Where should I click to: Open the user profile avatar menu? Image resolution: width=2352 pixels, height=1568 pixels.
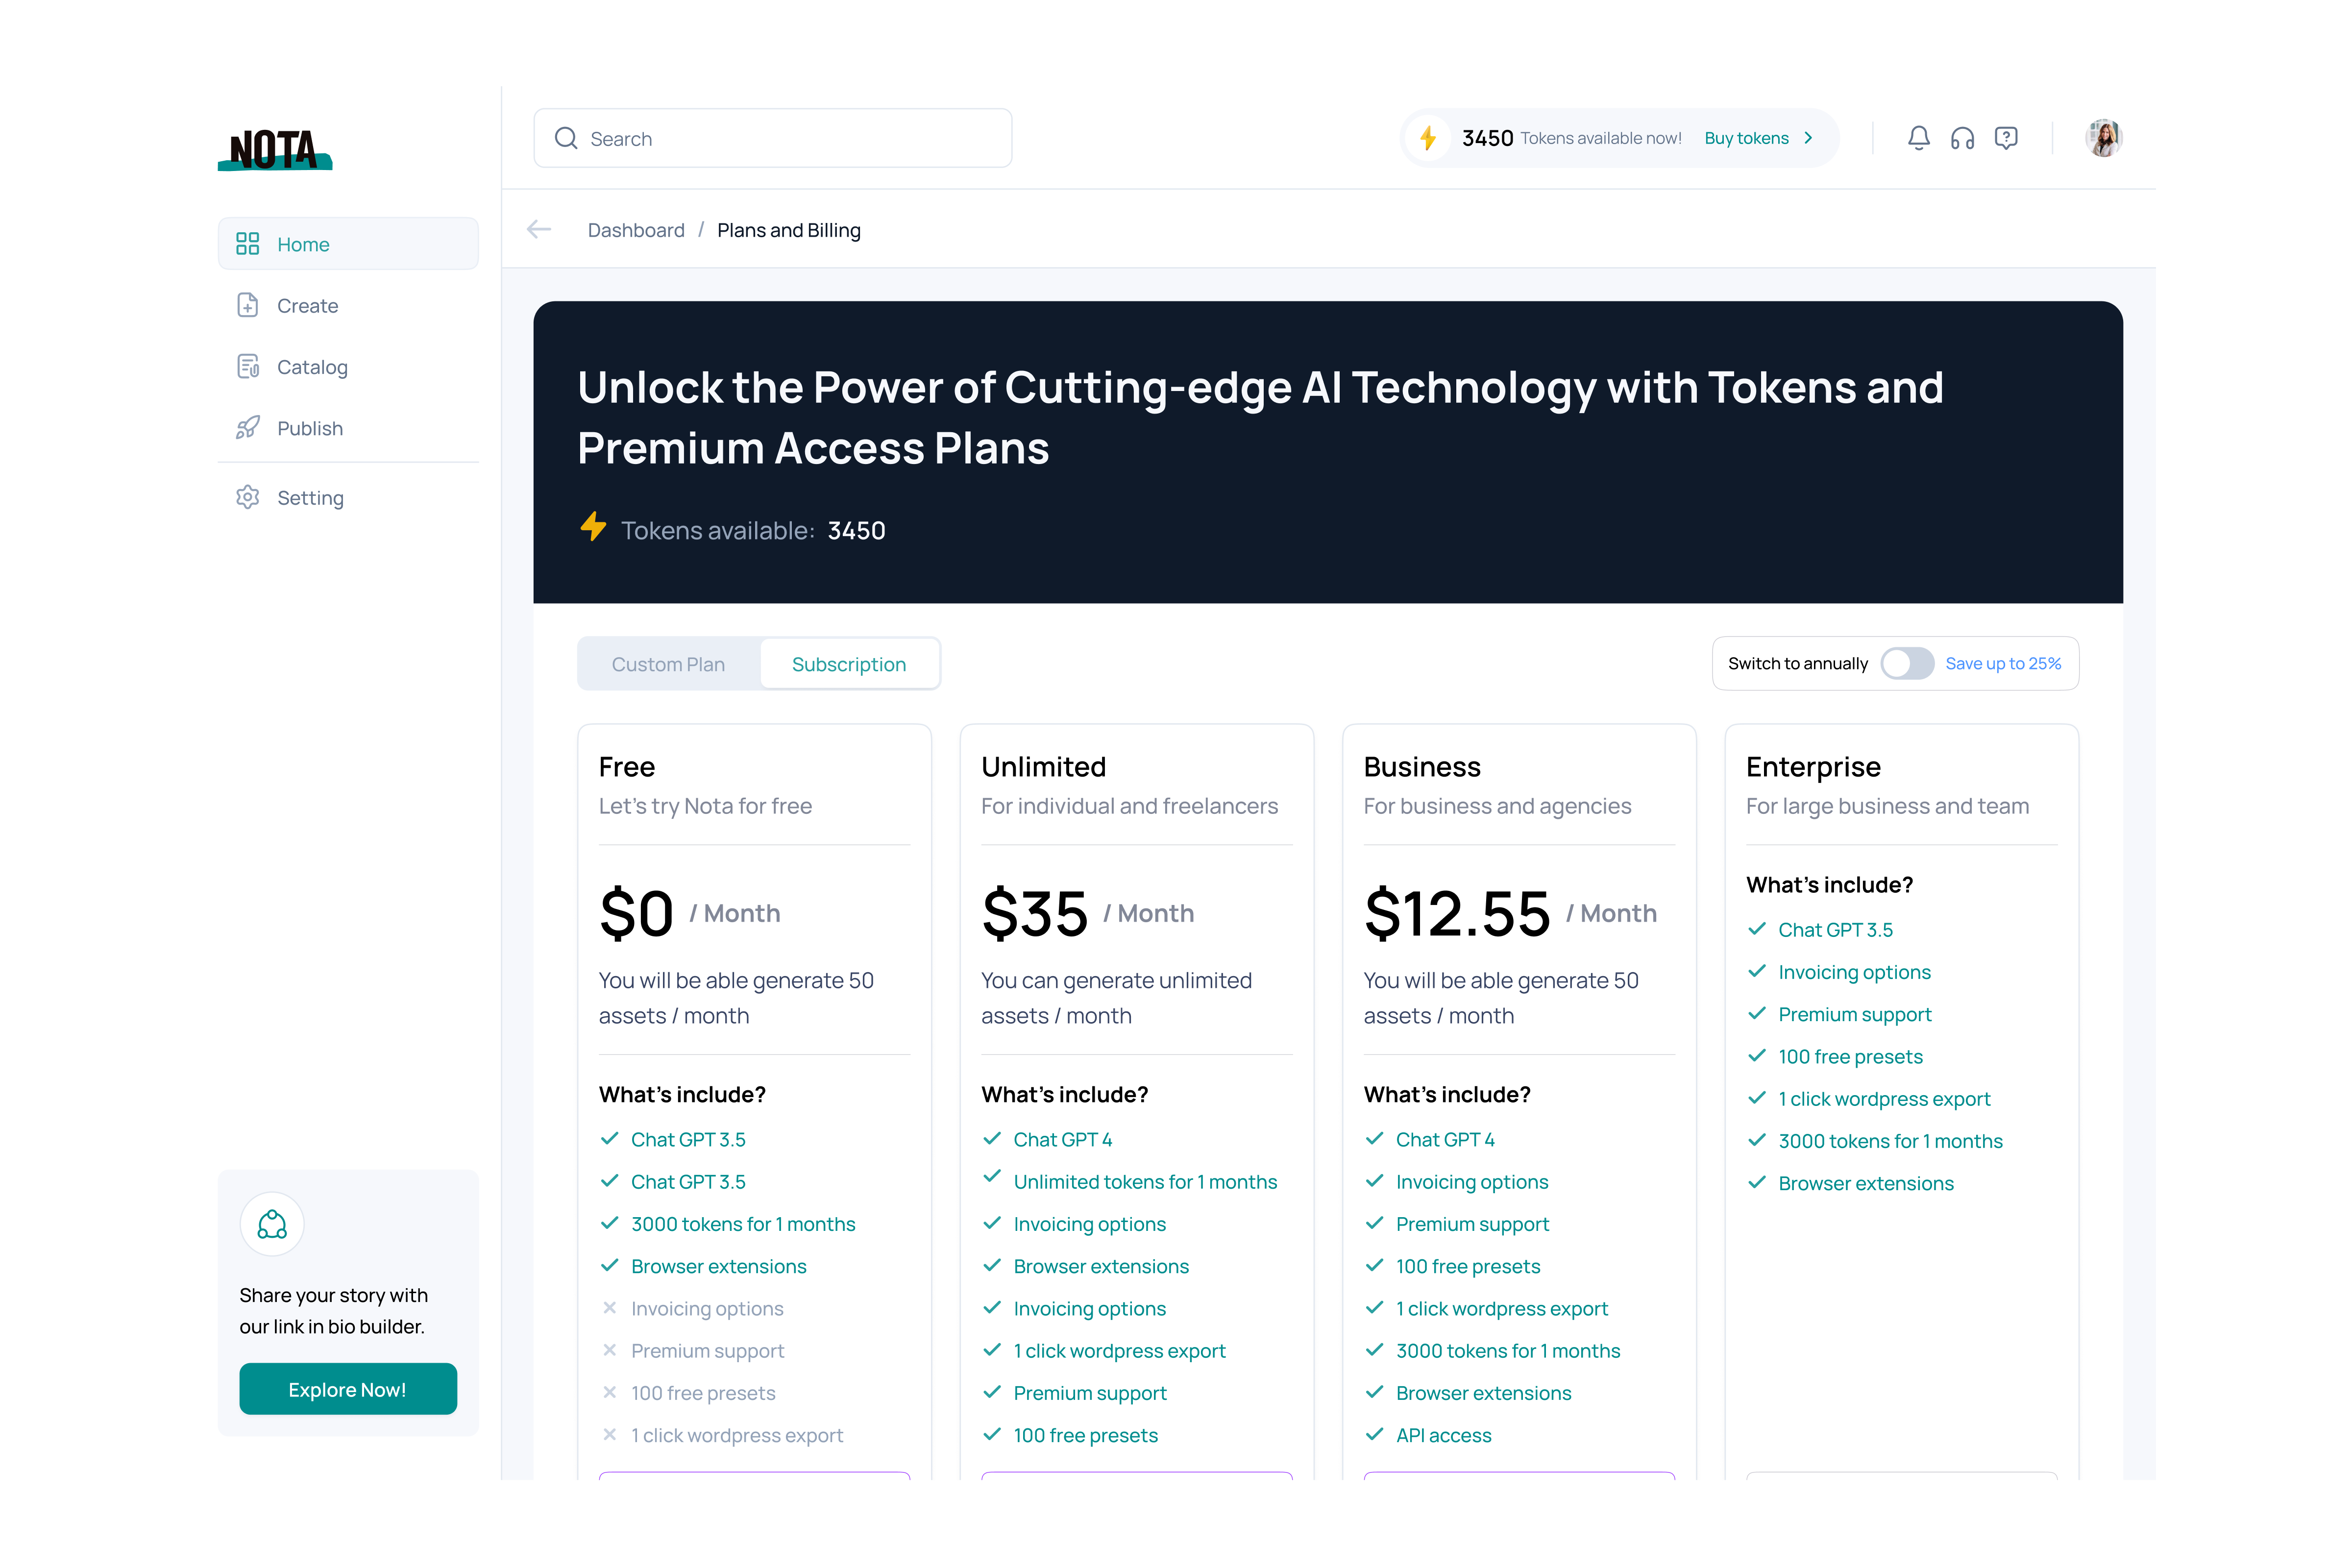tap(2103, 138)
